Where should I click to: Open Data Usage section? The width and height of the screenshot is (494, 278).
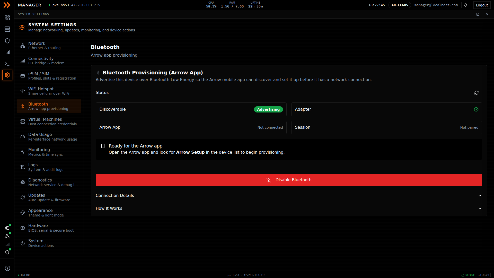[49, 137]
